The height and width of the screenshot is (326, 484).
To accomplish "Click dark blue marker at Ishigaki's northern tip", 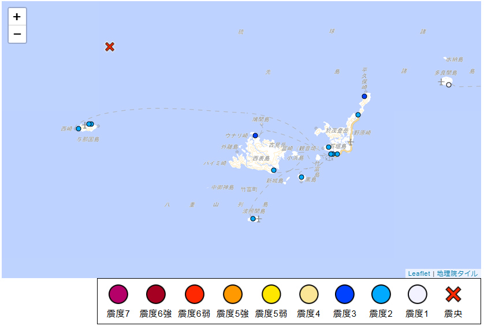I will click(x=364, y=96).
